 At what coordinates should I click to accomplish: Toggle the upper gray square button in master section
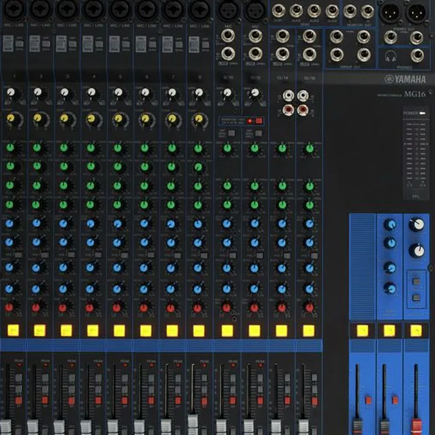point(416,282)
